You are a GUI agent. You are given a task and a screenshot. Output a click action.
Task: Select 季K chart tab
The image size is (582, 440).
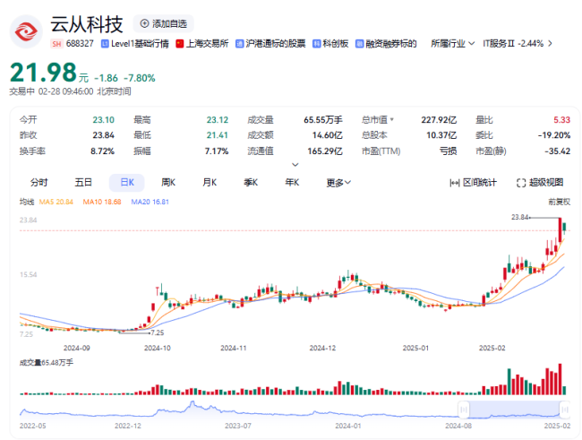tap(251, 183)
